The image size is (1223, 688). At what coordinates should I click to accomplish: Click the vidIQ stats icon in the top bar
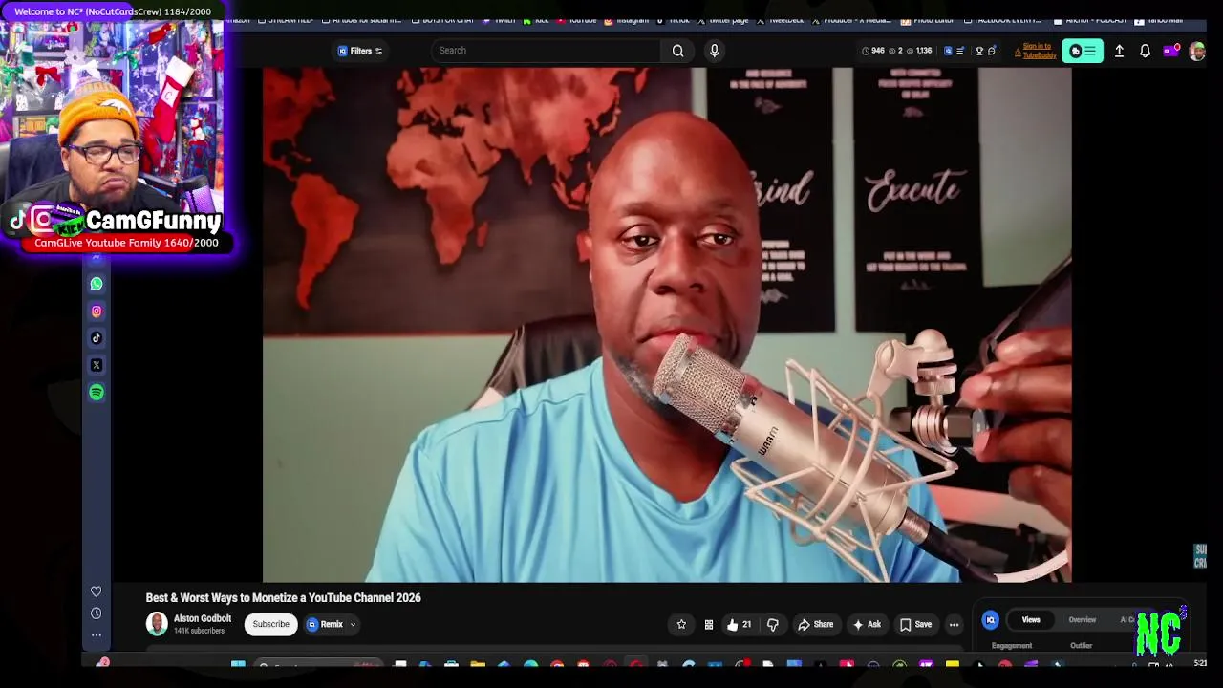tap(948, 51)
